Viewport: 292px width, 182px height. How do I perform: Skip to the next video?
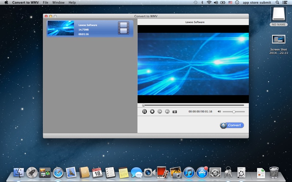(x=167, y=111)
